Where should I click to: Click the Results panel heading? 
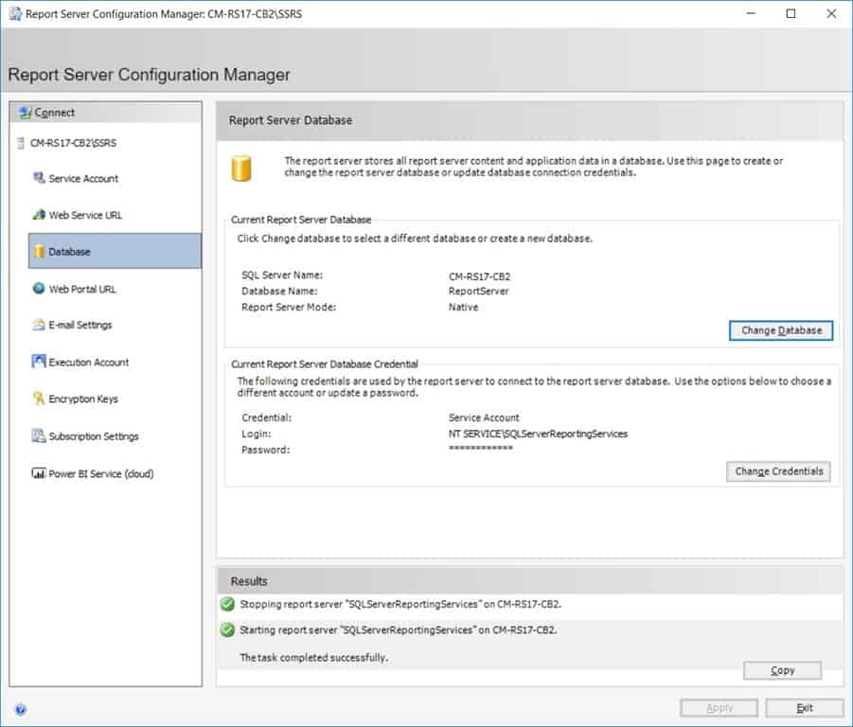pyautogui.click(x=249, y=581)
